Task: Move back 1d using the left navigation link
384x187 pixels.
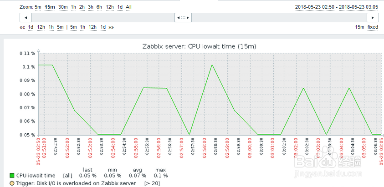Action: pyautogui.click(x=31, y=27)
